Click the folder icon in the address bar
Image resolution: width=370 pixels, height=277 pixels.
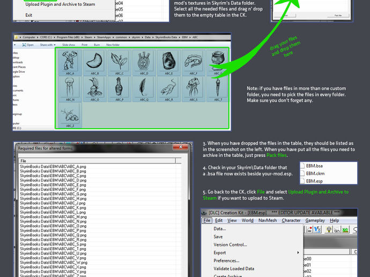(16, 37)
